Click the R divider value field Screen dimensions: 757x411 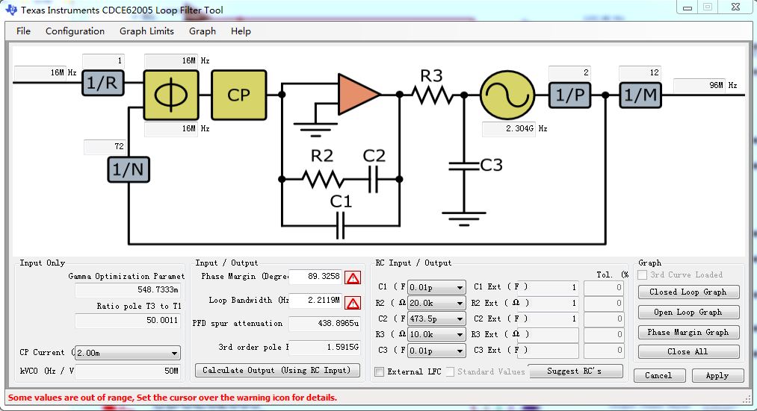point(103,60)
